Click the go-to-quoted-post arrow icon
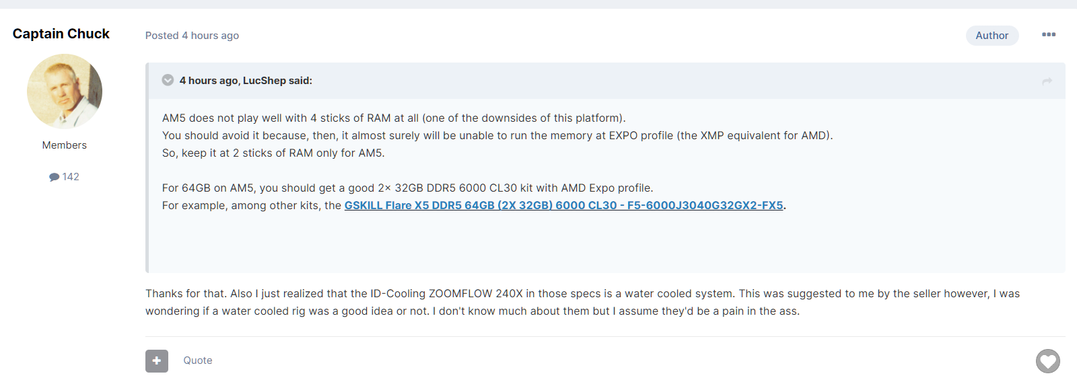This screenshot has width=1077, height=384. pos(1047,81)
